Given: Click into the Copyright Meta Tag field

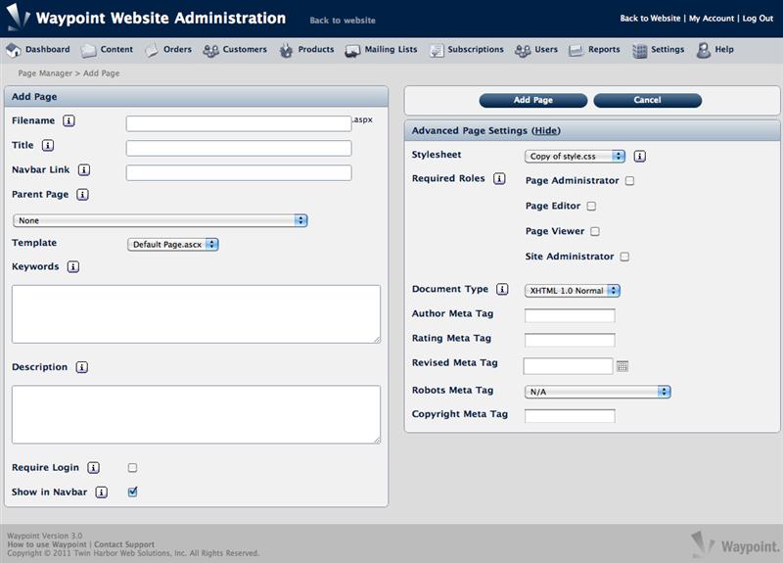Looking at the screenshot, I should [570, 416].
